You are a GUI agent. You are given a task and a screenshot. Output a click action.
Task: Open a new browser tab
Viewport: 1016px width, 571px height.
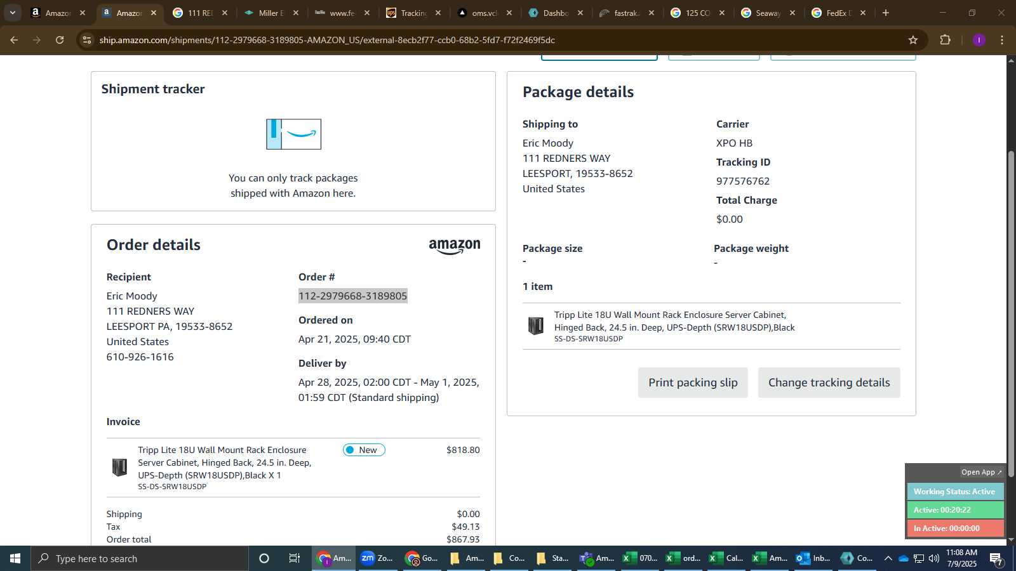coord(886,13)
